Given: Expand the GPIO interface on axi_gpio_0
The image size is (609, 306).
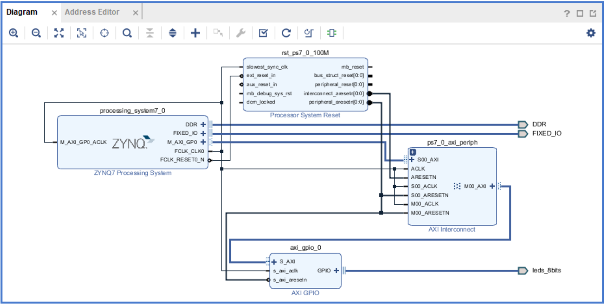Looking at the screenshot, I should tap(336, 271).
